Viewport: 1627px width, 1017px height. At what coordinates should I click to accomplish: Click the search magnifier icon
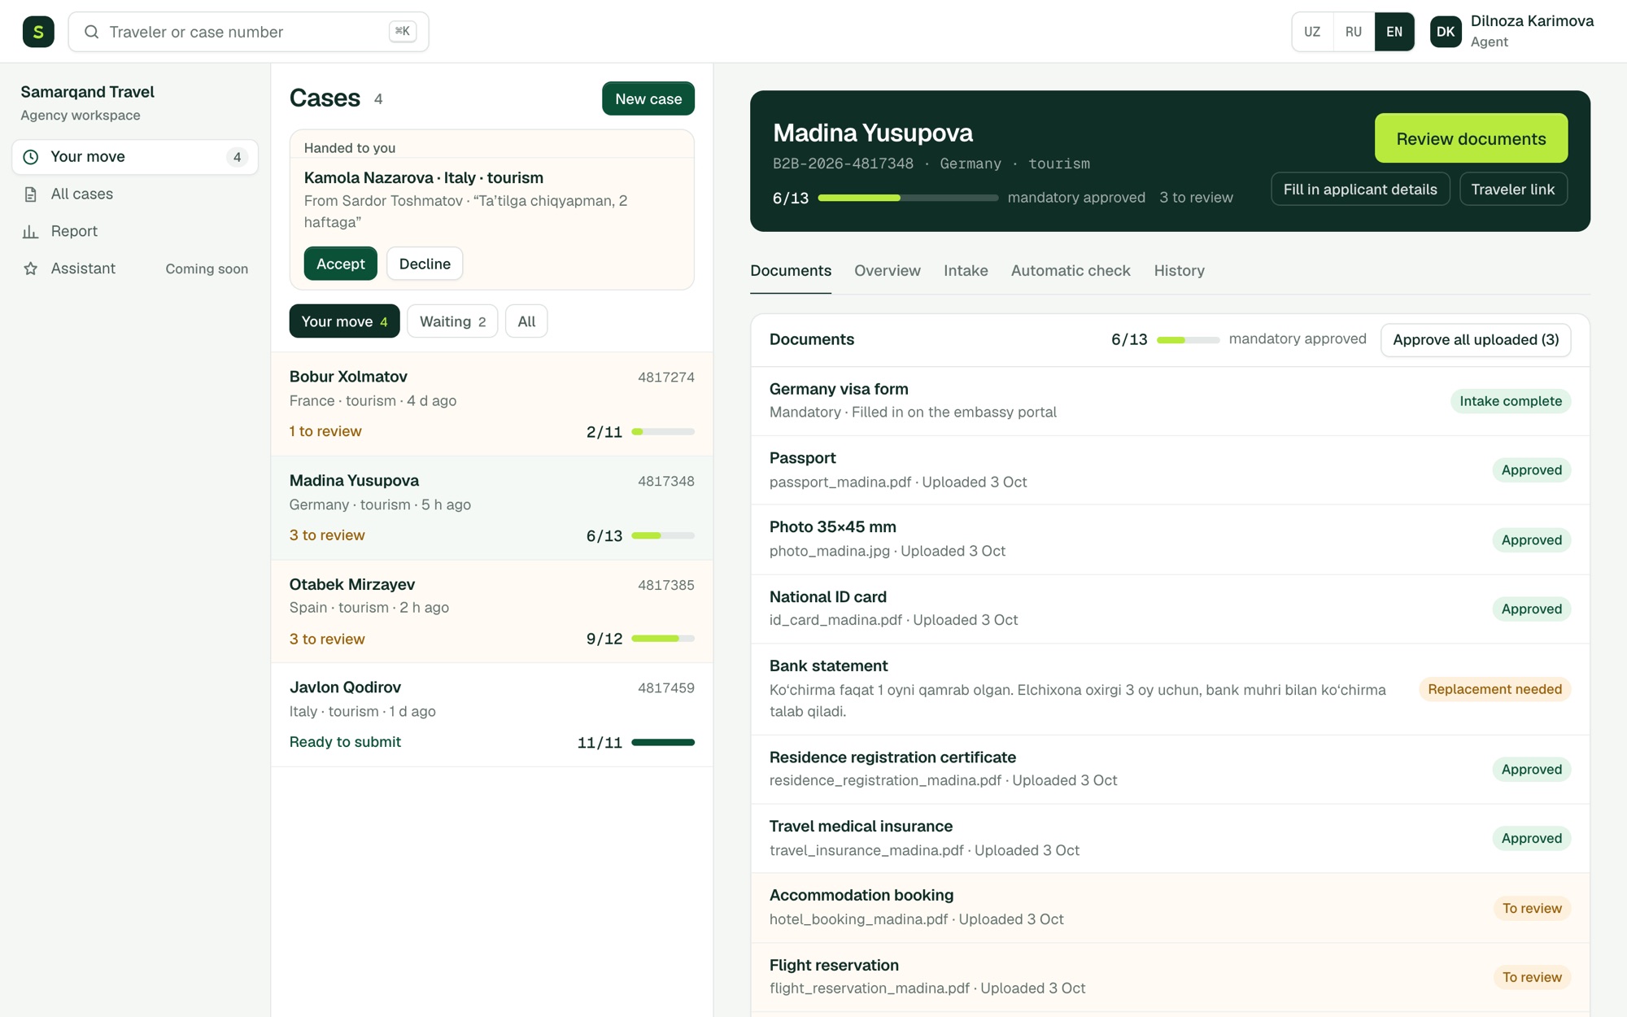[92, 32]
